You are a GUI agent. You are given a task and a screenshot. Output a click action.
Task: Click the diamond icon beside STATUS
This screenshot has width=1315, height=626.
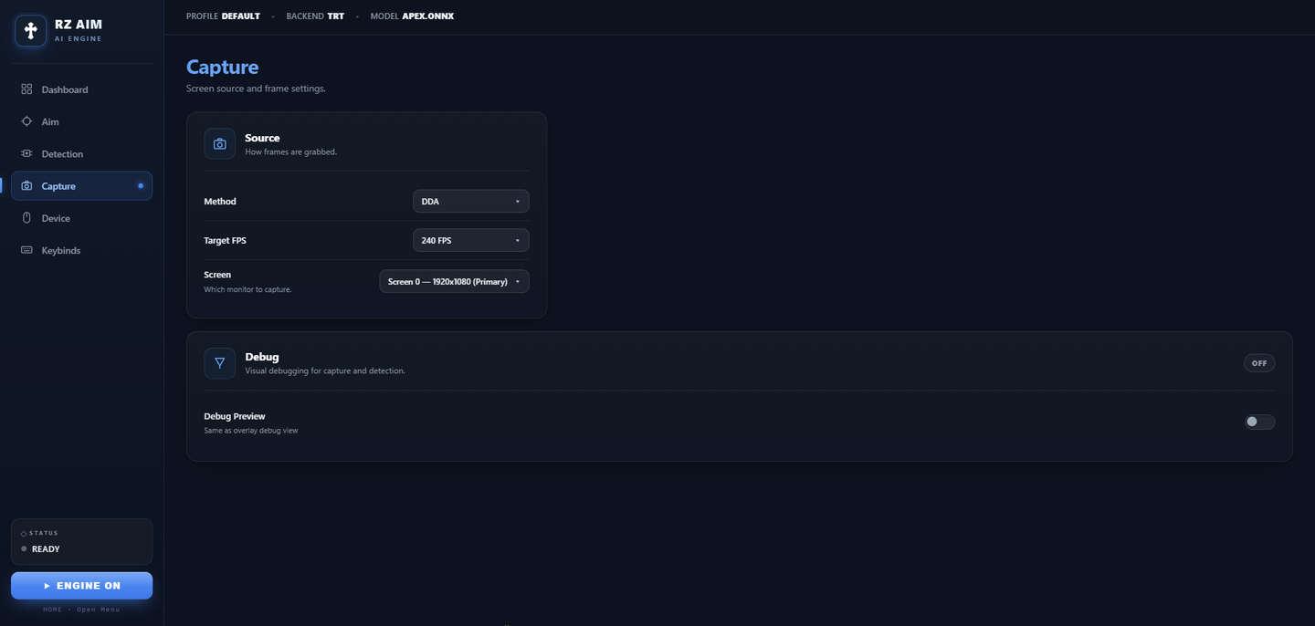point(24,533)
